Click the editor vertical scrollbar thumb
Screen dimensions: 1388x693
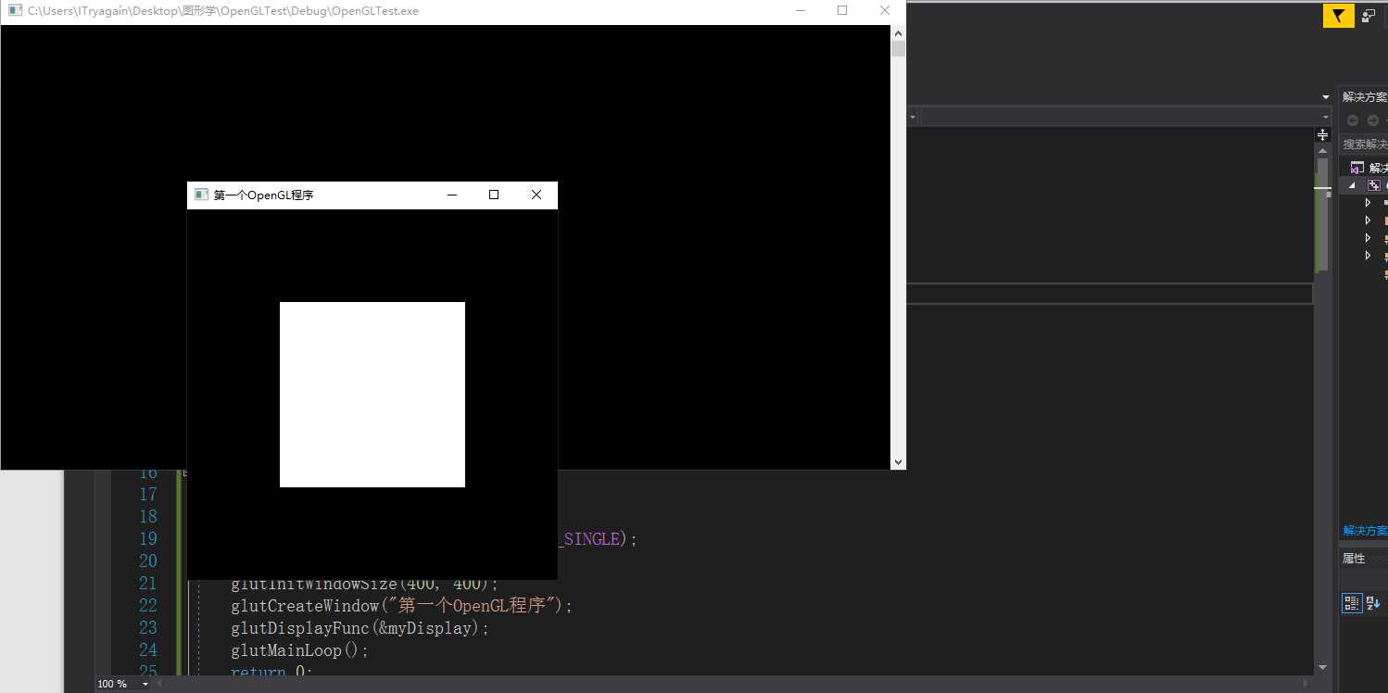coord(1322,215)
